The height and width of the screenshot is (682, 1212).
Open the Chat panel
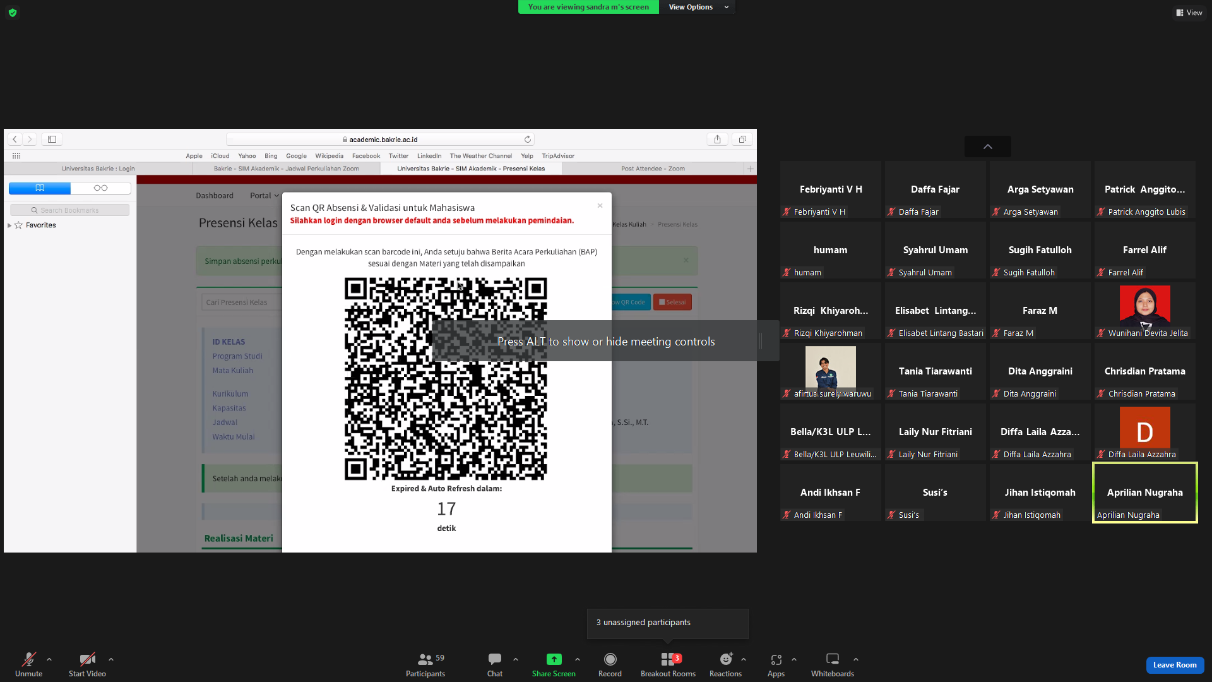pyautogui.click(x=495, y=664)
